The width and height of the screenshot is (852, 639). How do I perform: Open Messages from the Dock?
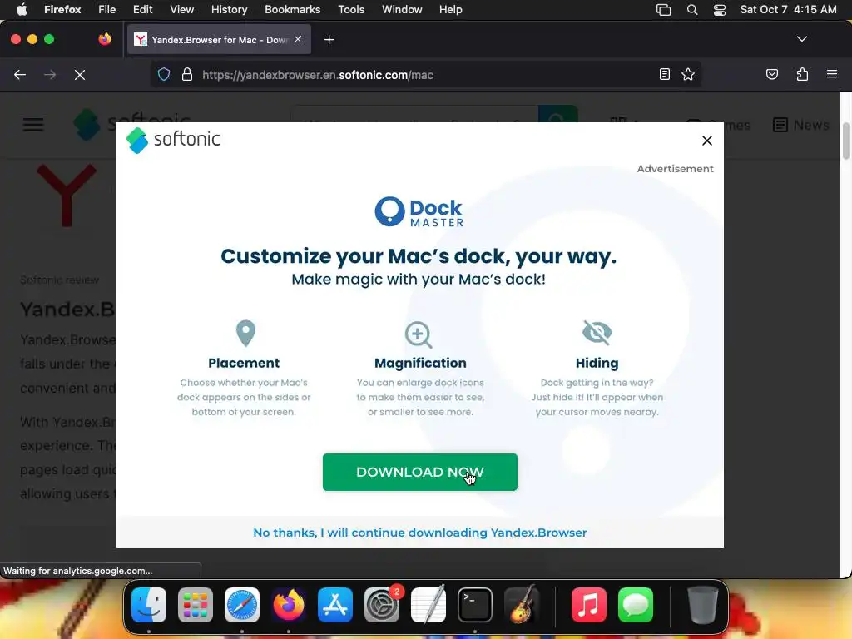[635, 604]
